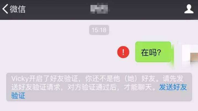The height and width of the screenshot is (111, 198).
Task: Open contact profile via person icon
Action: pyautogui.click(x=189, y=9)
